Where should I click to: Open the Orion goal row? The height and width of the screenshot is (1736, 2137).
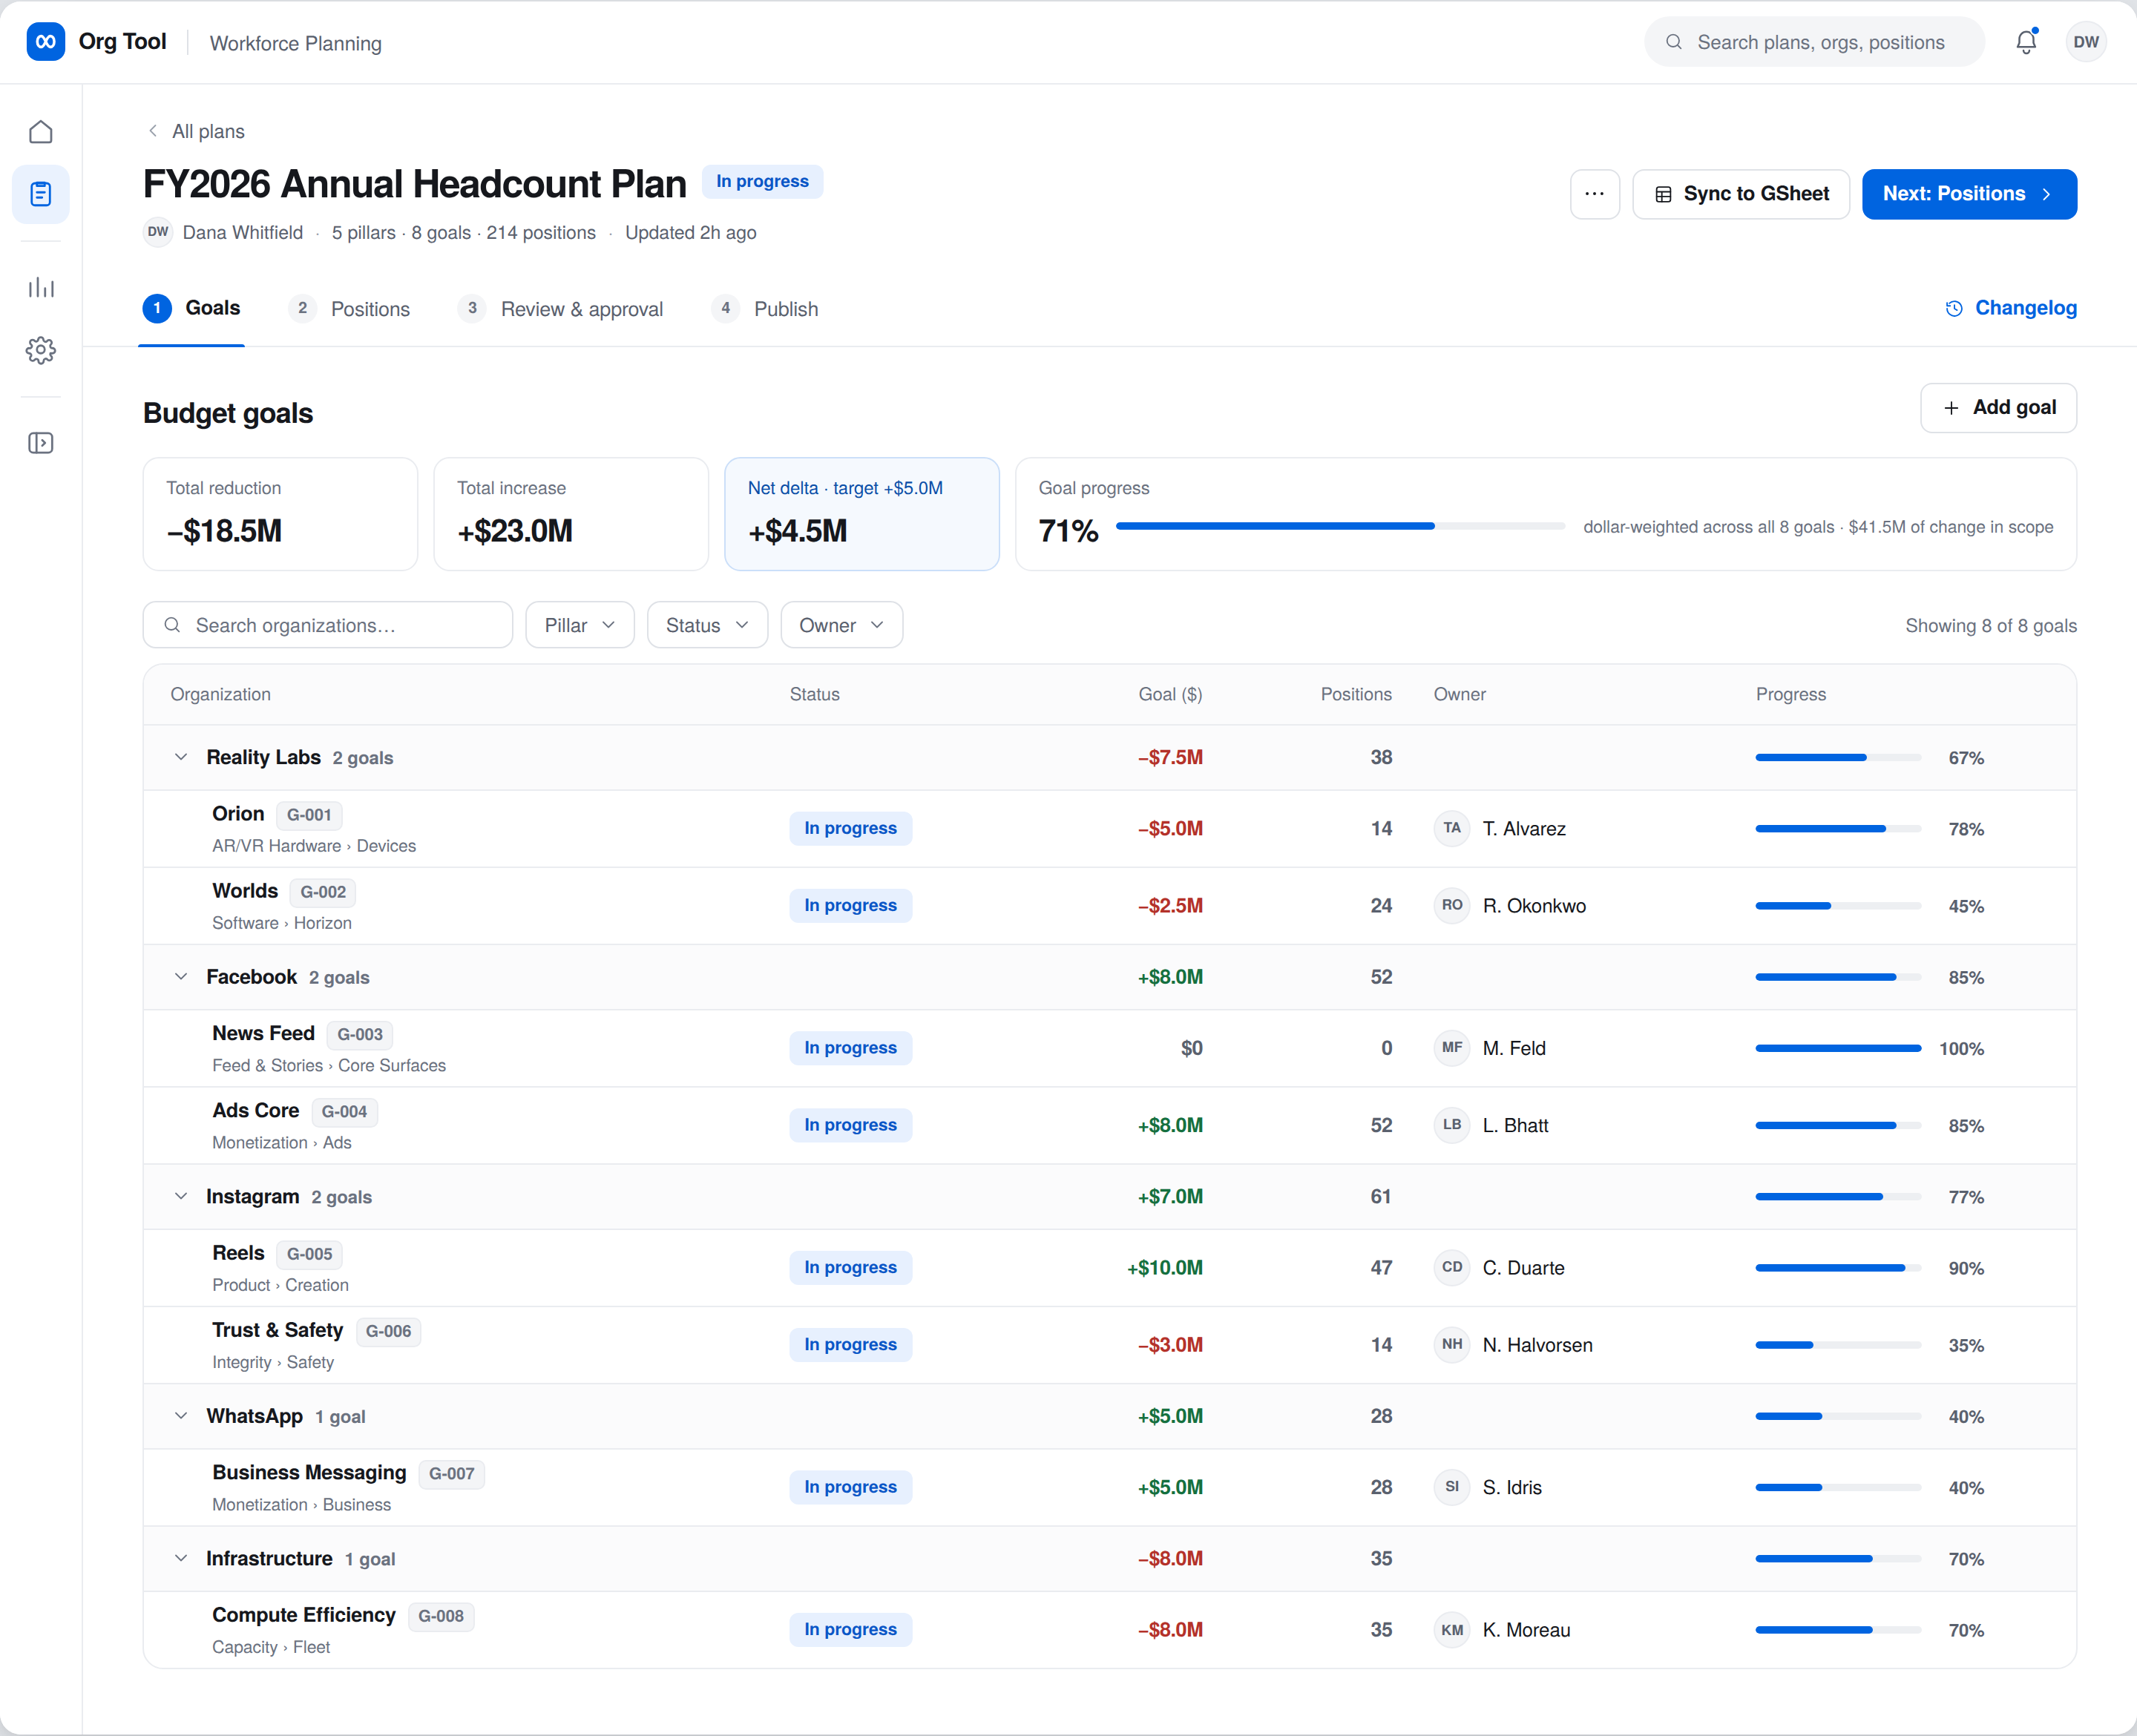[x=1109, y=829]
